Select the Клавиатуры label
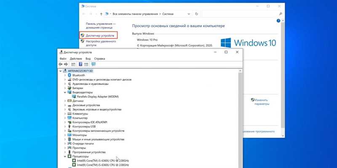Viewport: 337px width, 168px height. tap(80, 114)
